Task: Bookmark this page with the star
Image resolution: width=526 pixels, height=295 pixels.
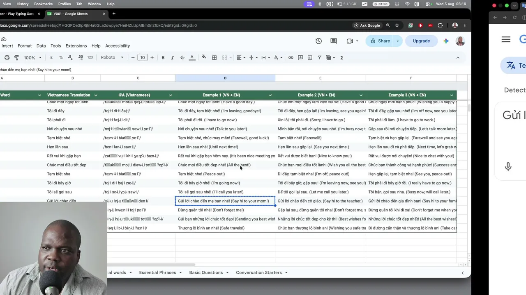Action: 397,25
